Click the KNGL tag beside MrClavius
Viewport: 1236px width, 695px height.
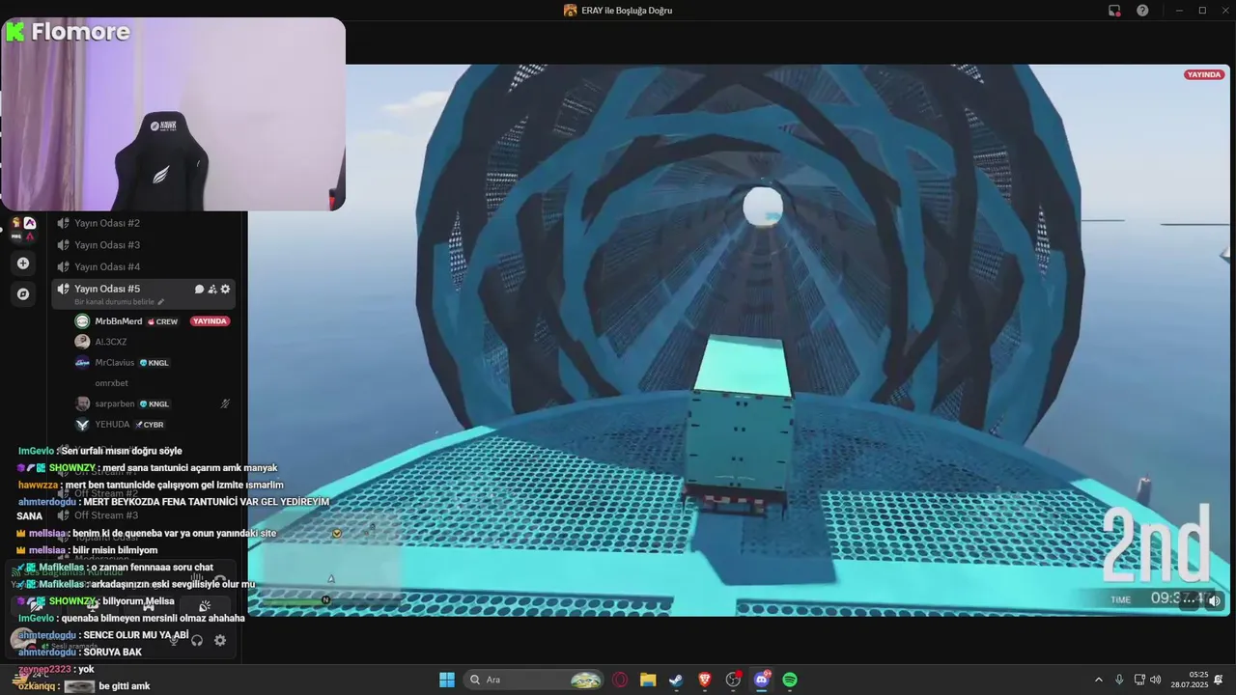click(x=154, y=363)
